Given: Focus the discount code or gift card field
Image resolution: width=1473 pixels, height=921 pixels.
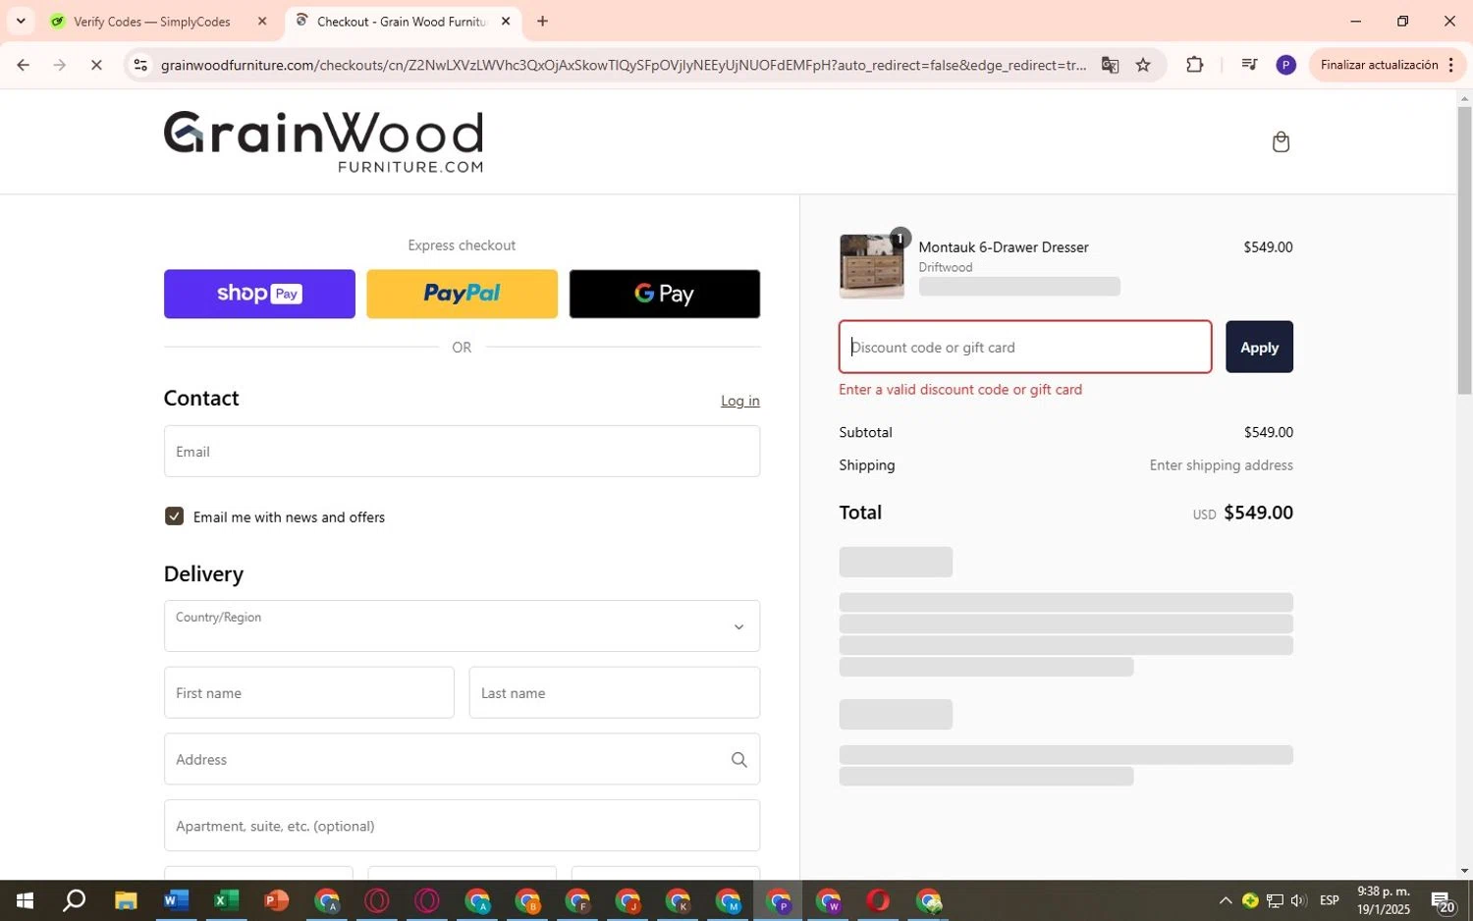Looking at the screenshot, I should coord(1025,347).
